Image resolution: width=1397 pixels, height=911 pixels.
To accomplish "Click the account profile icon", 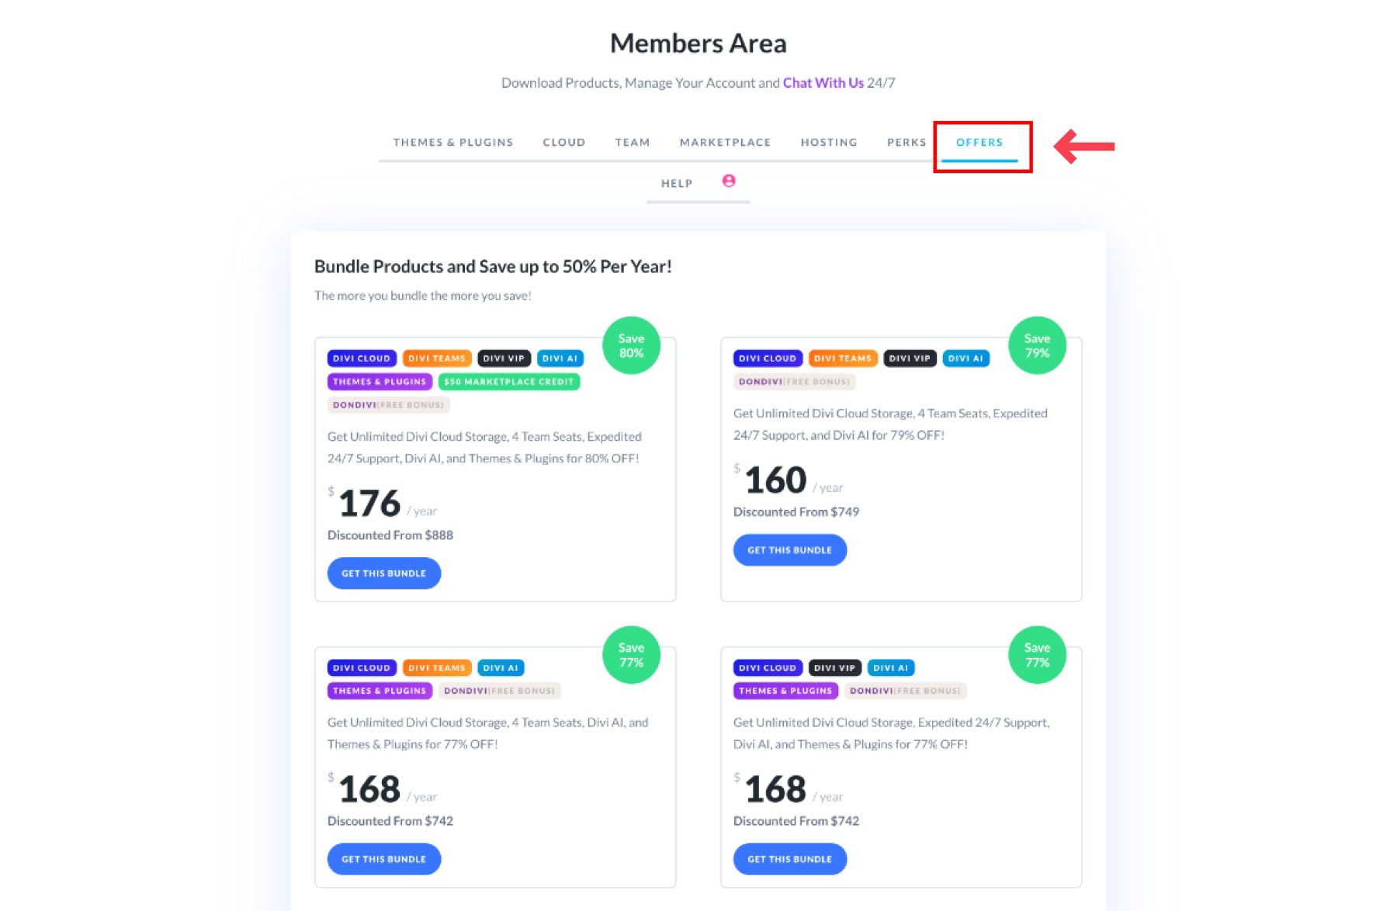I will point(728,181).
